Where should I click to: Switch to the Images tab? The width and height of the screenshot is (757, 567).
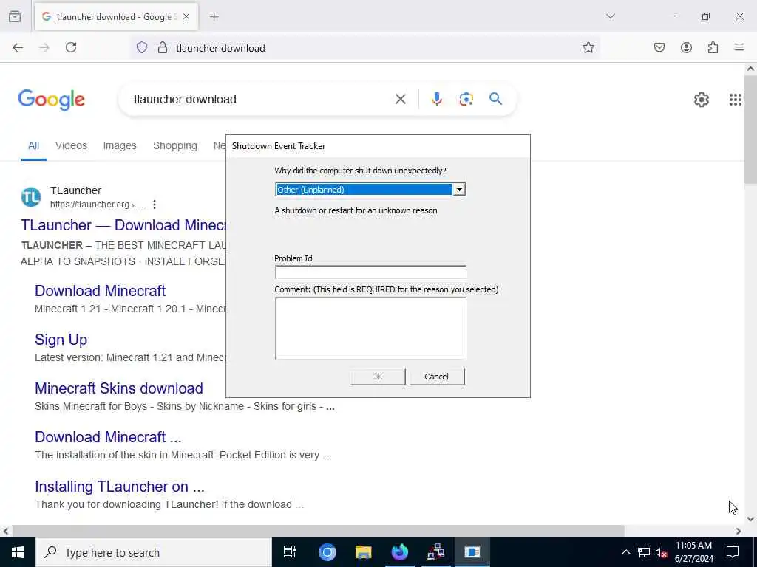tap(120, 145)
